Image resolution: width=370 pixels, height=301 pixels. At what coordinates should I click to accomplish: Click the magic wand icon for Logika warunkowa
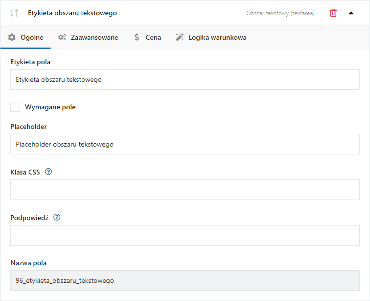[x=179, y=37]
